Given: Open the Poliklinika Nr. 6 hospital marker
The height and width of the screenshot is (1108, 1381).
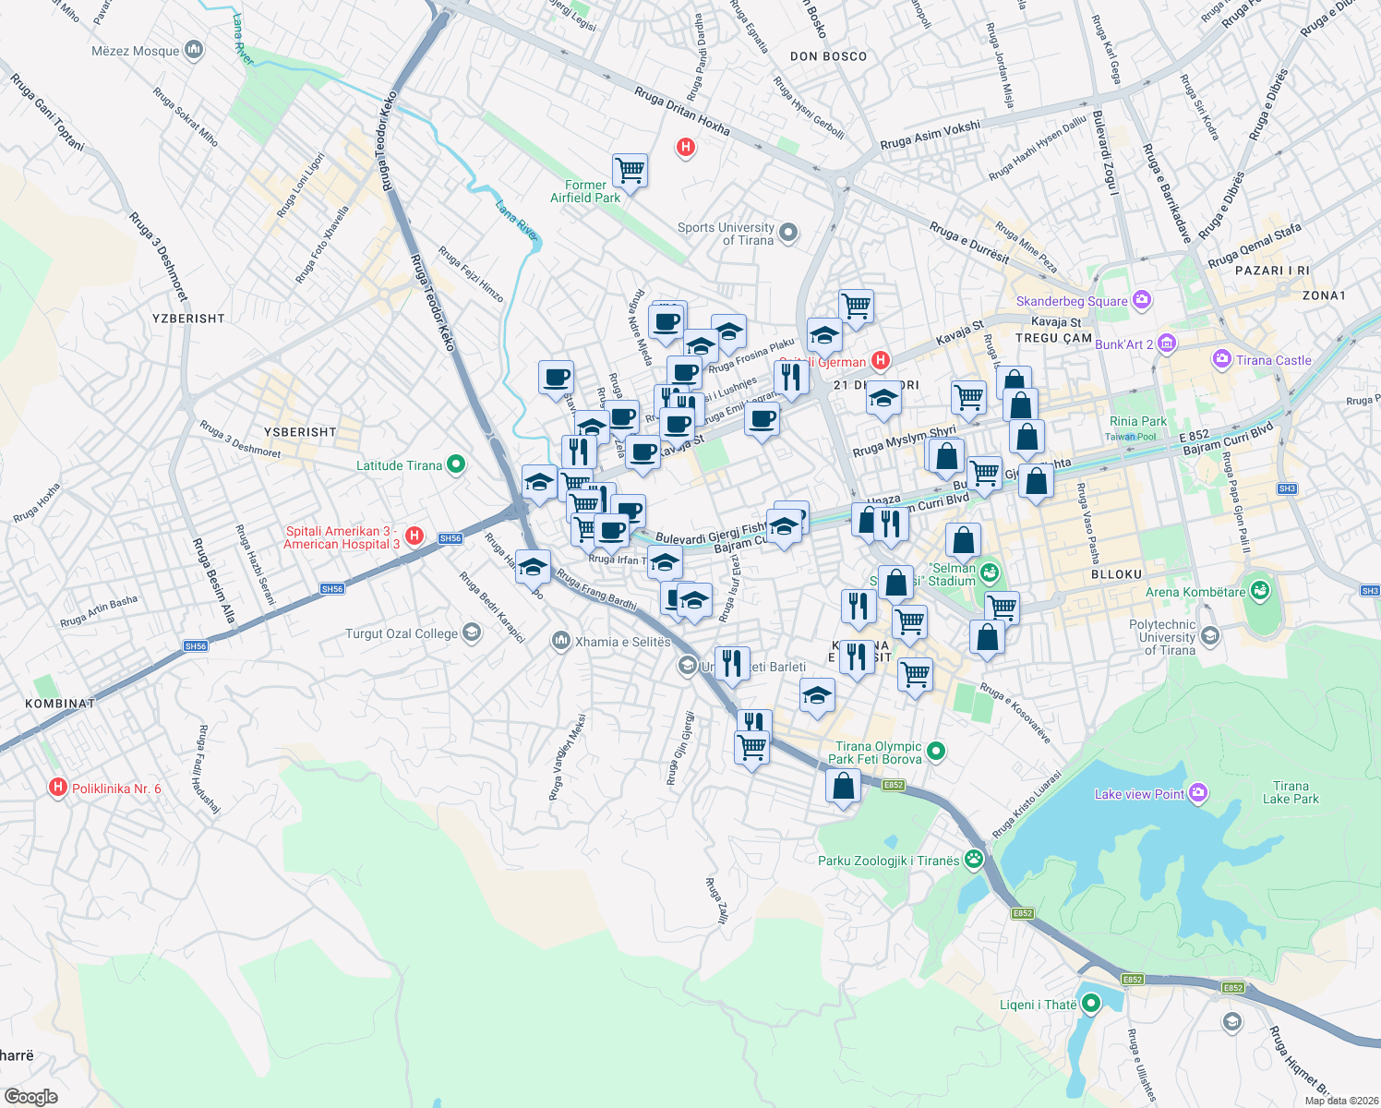Looking at the screenshot, I should (x=58, y=787).
